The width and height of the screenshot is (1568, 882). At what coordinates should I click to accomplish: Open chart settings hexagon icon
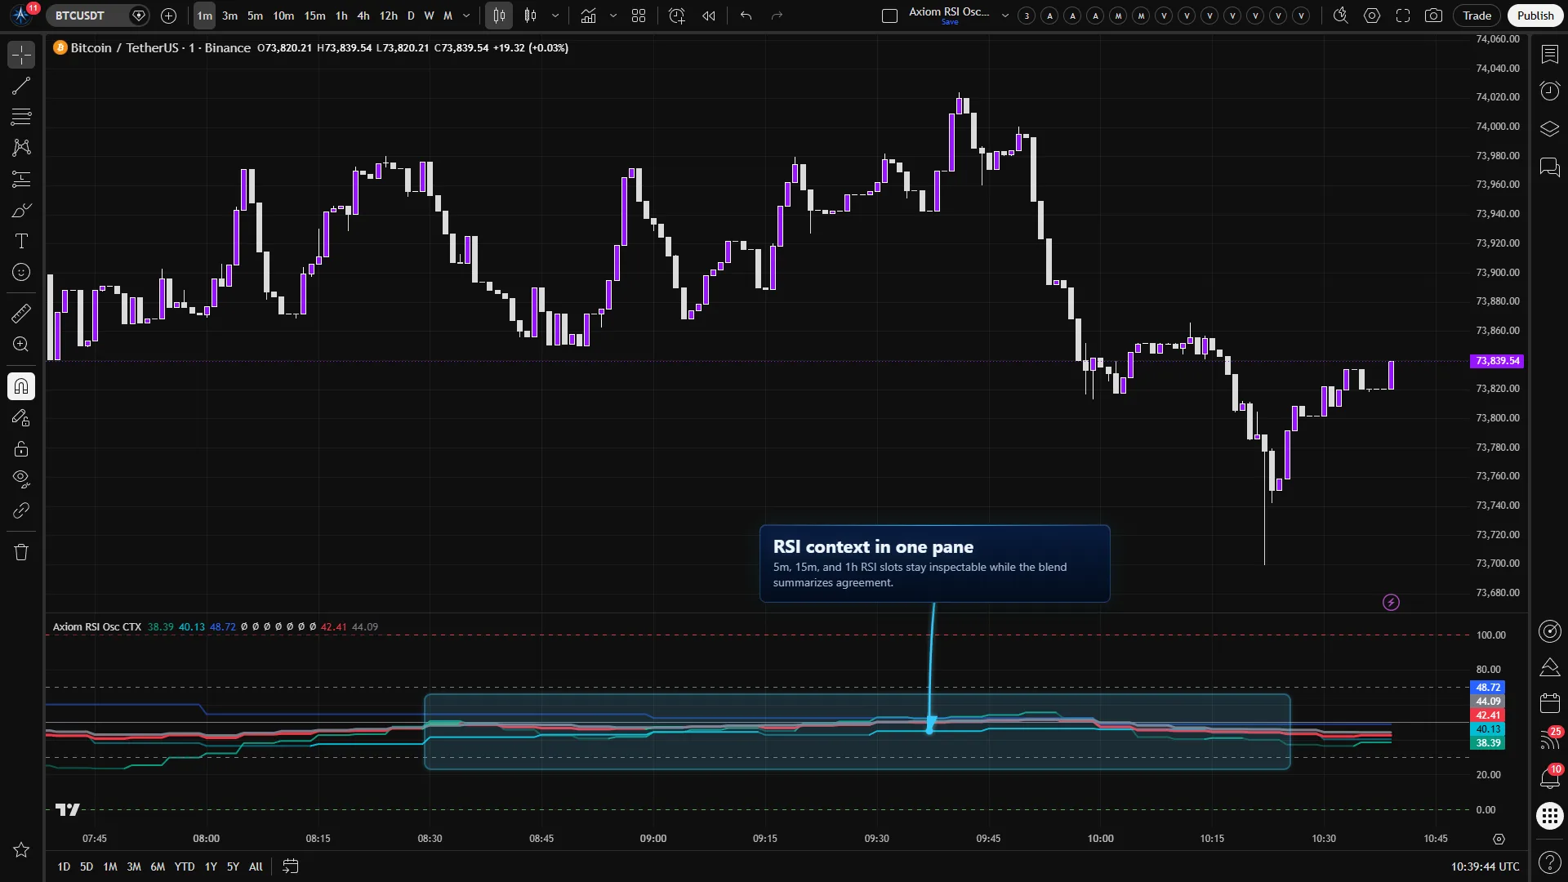pos(1372,16)
